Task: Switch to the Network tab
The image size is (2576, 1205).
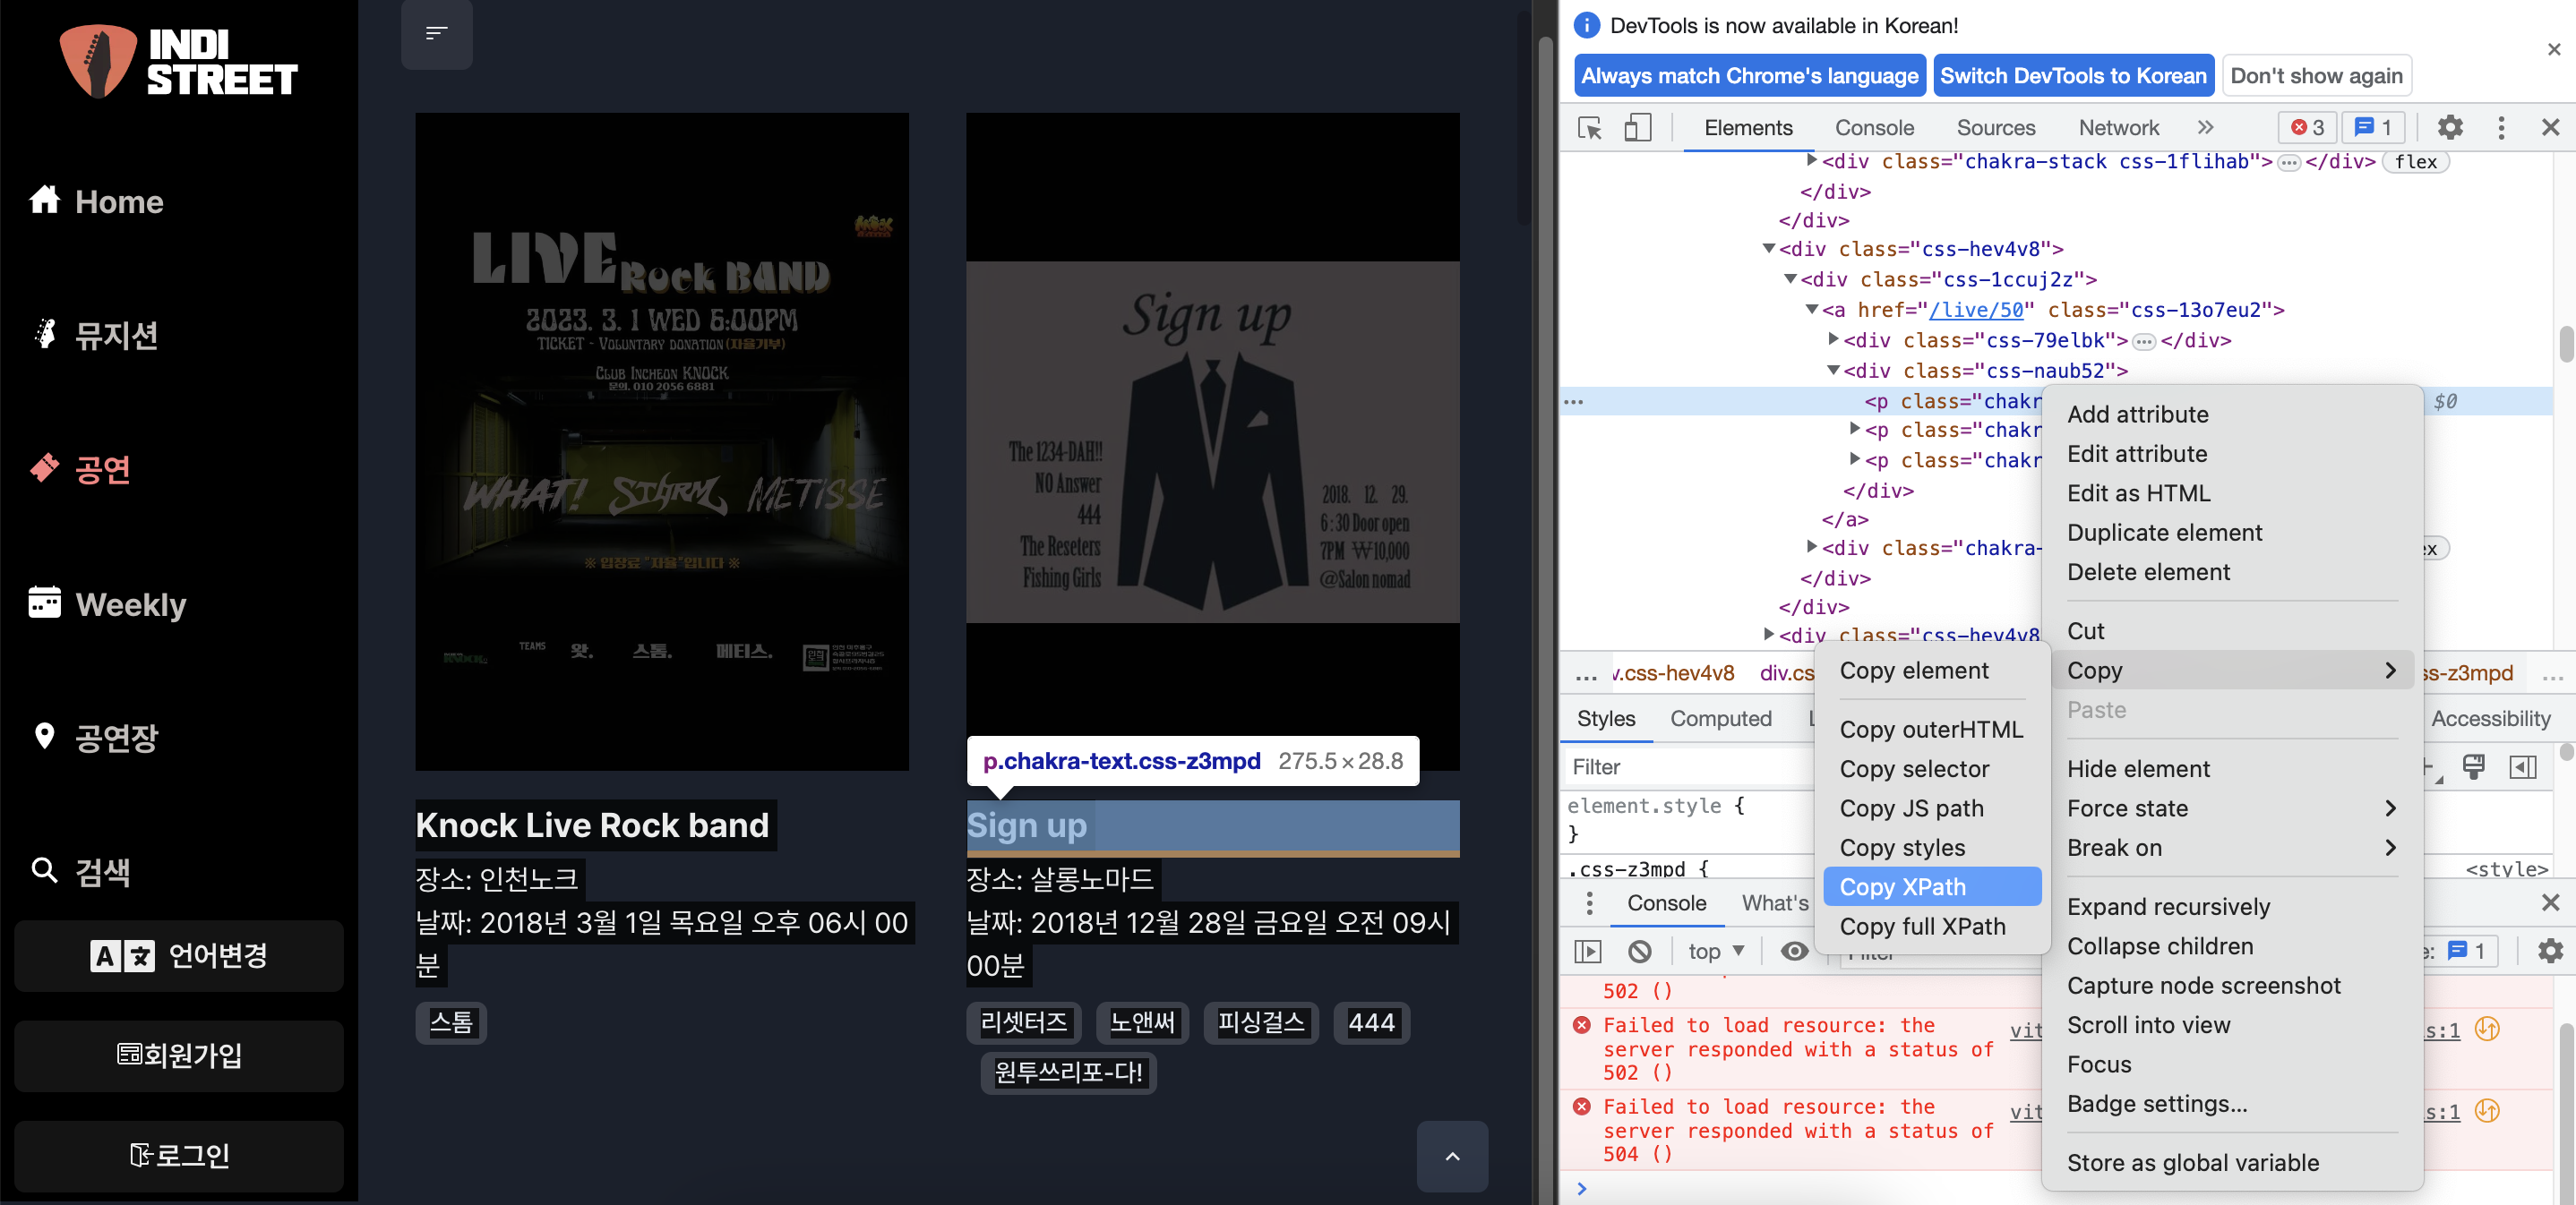Action: coord(2118,128)
